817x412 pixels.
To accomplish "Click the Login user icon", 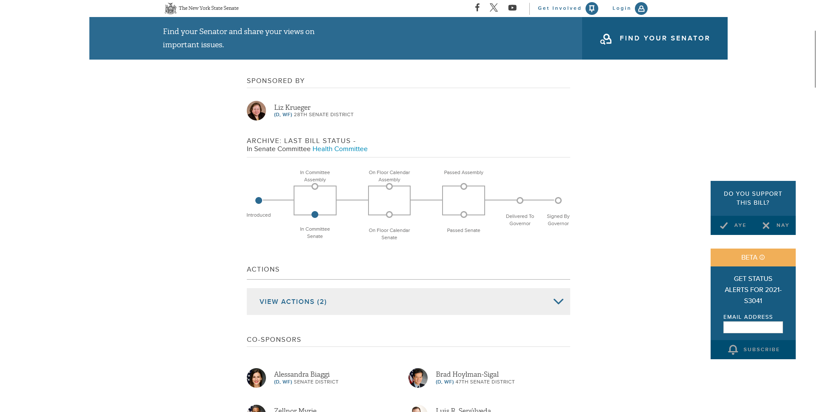I will tap(641, 9).
